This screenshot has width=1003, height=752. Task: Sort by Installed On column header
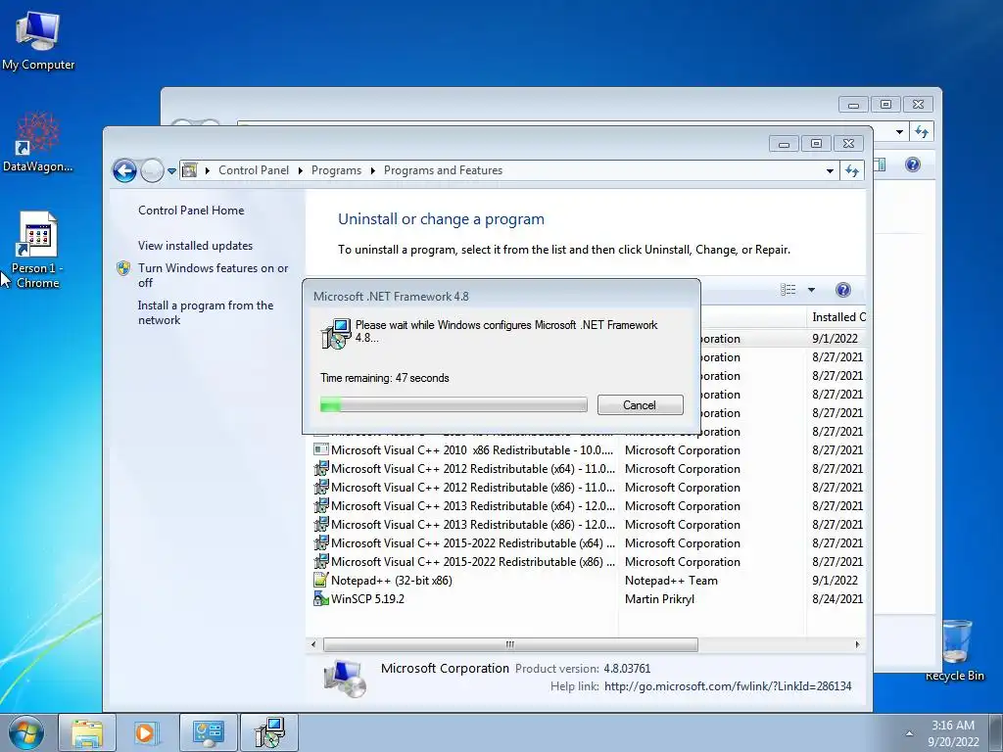[x=838, y=317]
